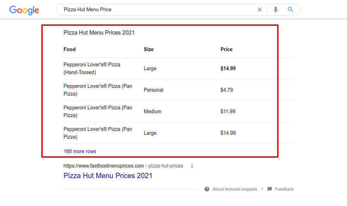Expand the table via 168 more rows

pos(80,151)
